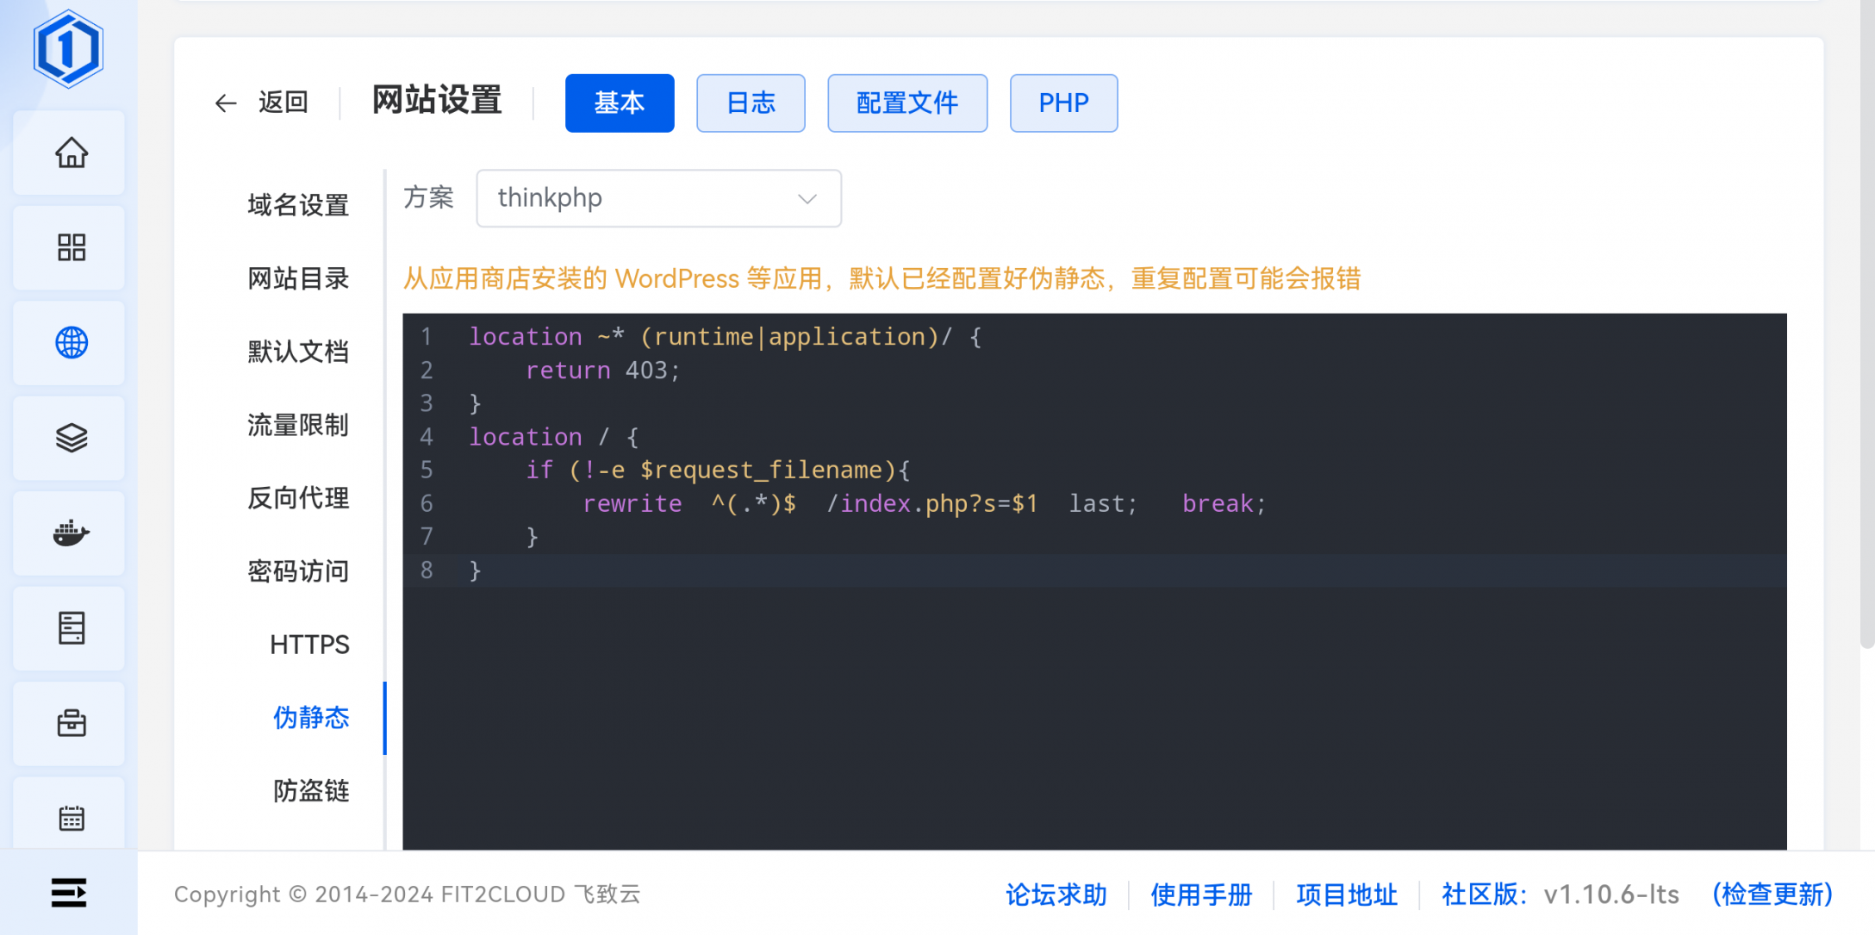This screenshot has width=1875, height=935.
Task: Click the 网站设置 page title
Action: pyautogui.click(x=437, y=100)
